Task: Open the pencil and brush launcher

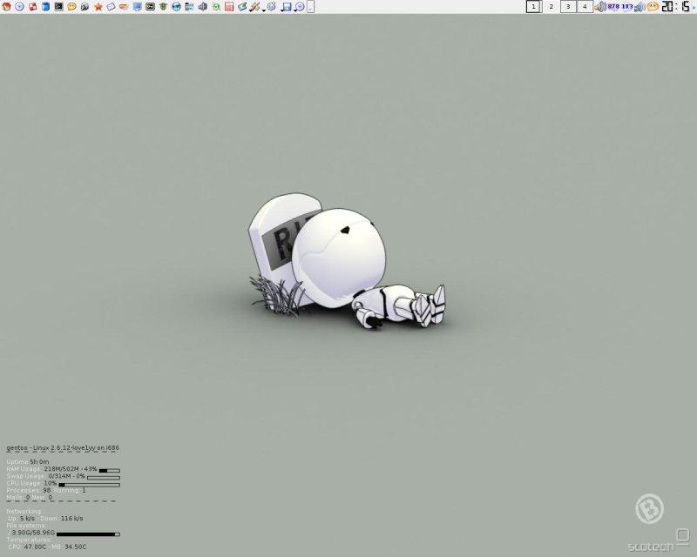Action: 254,6
